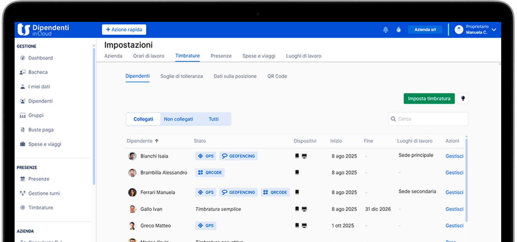Image resolution: width=517 pixels, height=242 pixels.
Task: Click Gestisci for Brambilla Alessandro
Action: tap(454, 172)
